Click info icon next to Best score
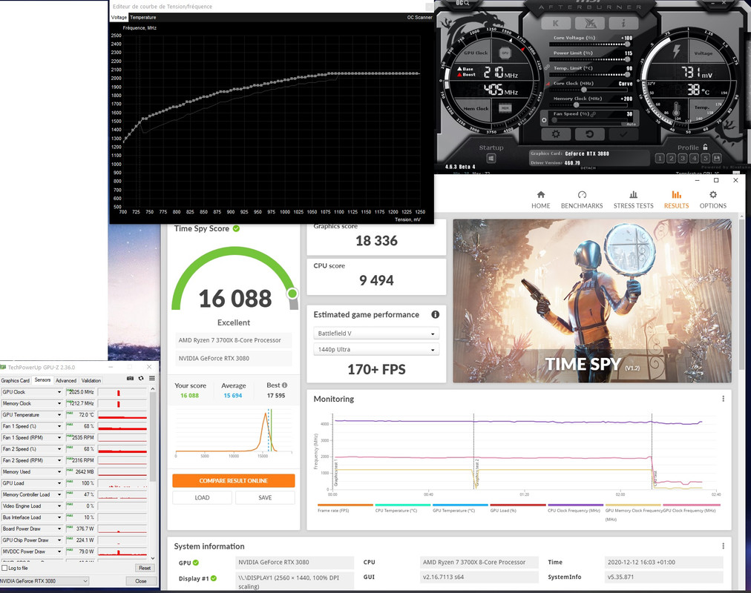The width and height of the screenshot is (751, 593). pos(284,385)
